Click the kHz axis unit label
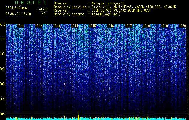This screenshot has height=120, width=189. pyautogui.click(x=3, y=24)
